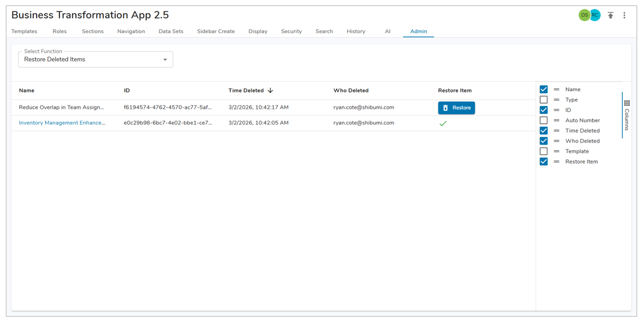Click the drag handle beside Template column
643x322 pixels.
click(556, 152)
